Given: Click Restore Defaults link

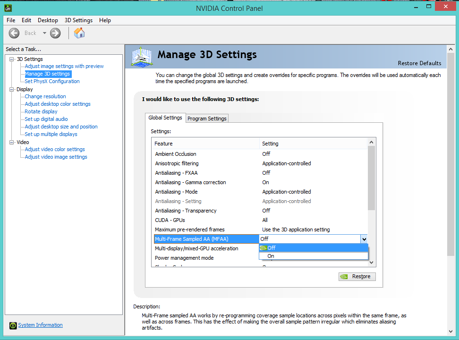Looking at the screenshot, I should coord(419,63).
